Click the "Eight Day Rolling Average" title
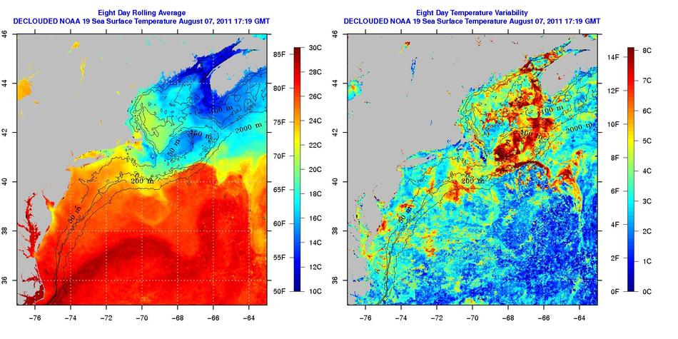678x339 pixels. click(142, 14)
